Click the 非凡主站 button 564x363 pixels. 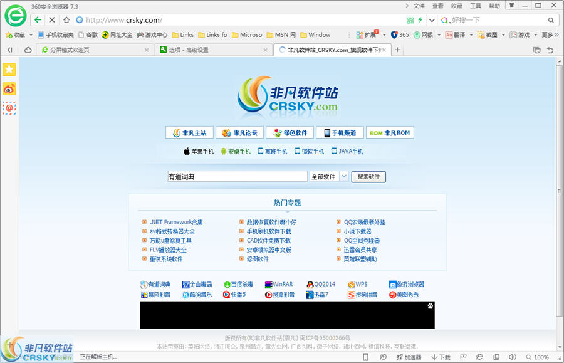click(x=189, y=133)
